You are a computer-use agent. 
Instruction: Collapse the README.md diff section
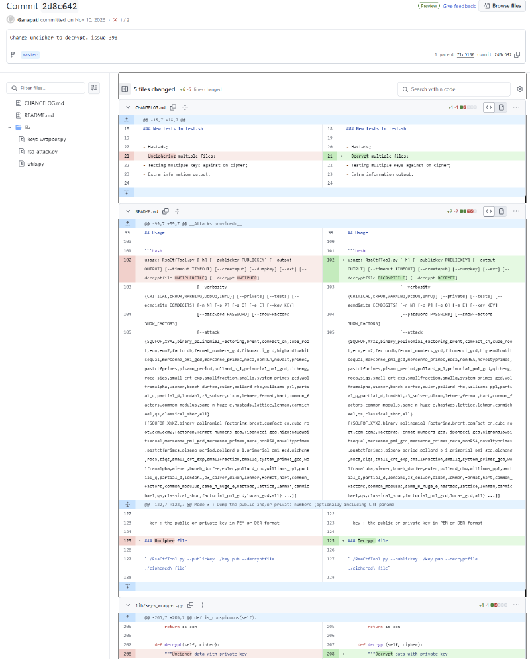(128, 211)
